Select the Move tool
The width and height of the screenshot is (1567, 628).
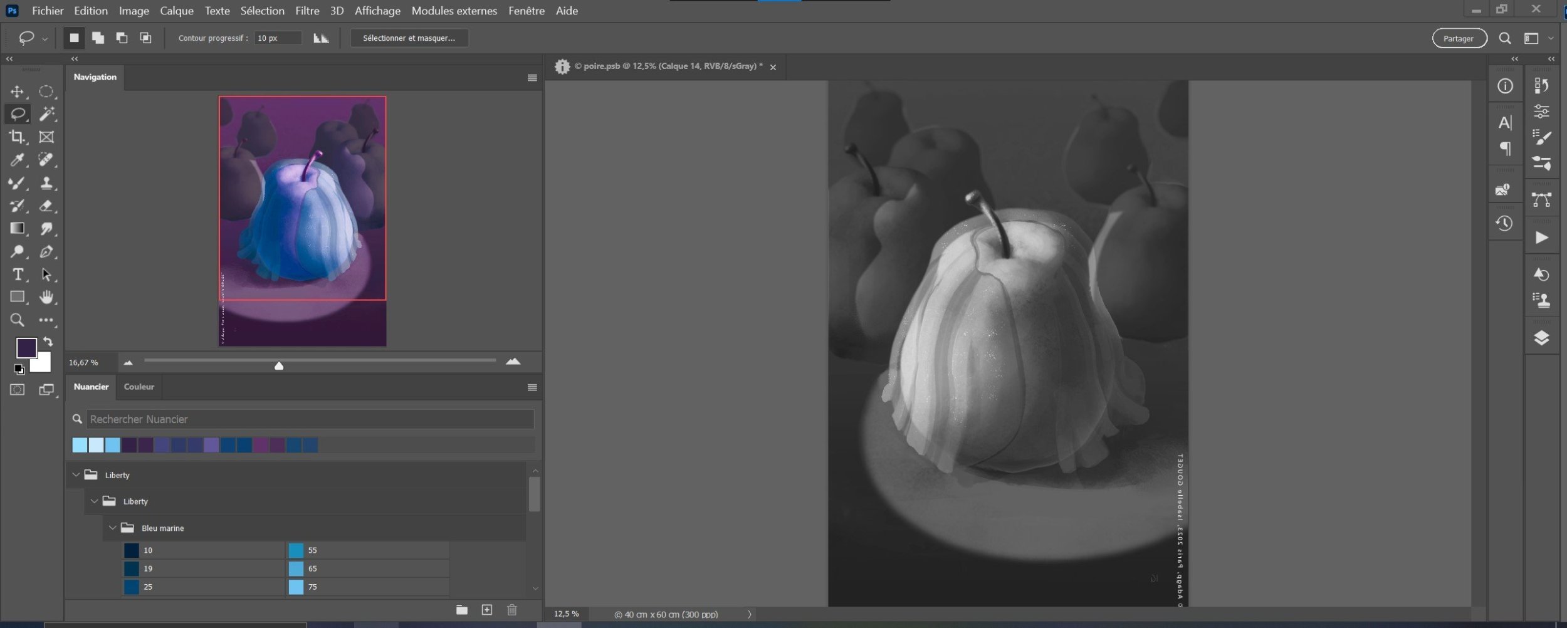[17, 92]
